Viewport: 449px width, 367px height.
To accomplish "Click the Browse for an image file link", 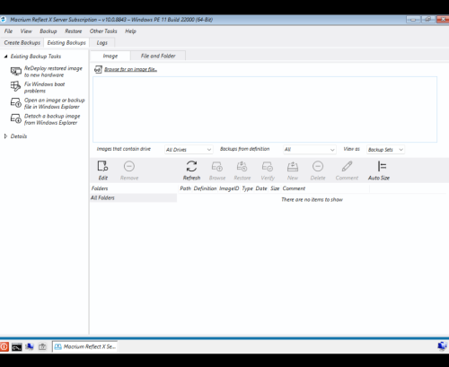I will 130,69.
